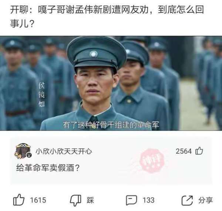This screenshot has width=222, height=211.
Task: Open username 小欣小欣天天开心
Action: 64,151
